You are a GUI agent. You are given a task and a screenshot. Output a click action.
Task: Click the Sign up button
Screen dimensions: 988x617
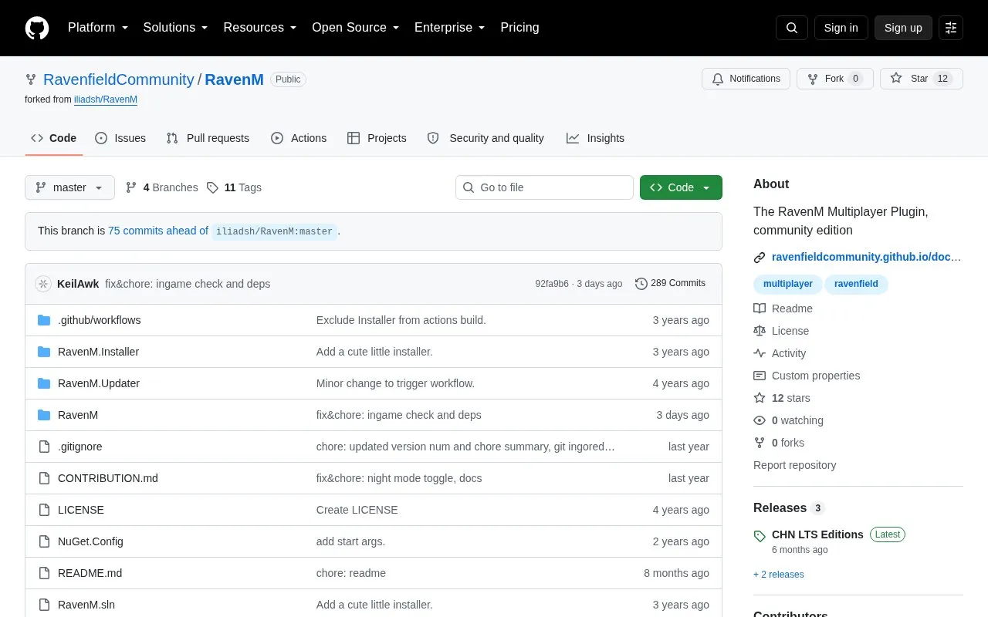click(x=903, y=28)
